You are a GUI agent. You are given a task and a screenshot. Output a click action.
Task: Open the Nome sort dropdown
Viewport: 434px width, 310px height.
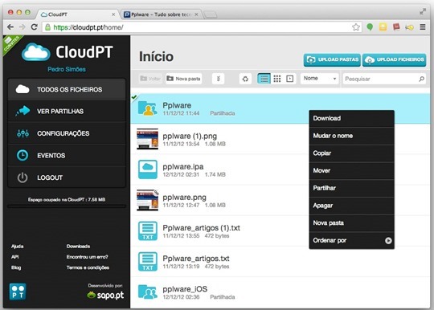pos(320,79)
